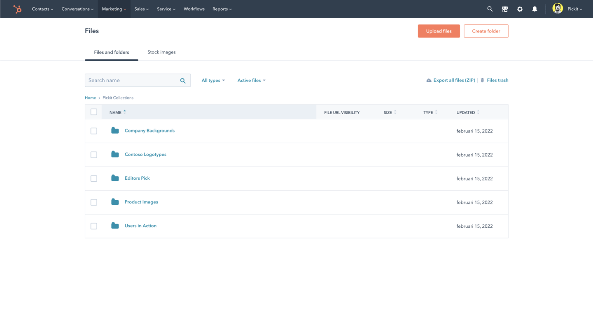Image resolution: width=593 pixels, height=333 pixels.
Task: Click the Contoso Logotypes folder icon
Action: point(115,155)
